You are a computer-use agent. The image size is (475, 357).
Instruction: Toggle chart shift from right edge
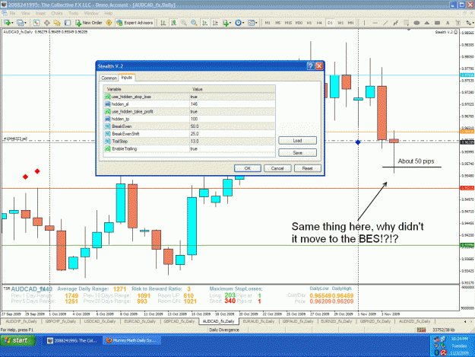(215, 23)
